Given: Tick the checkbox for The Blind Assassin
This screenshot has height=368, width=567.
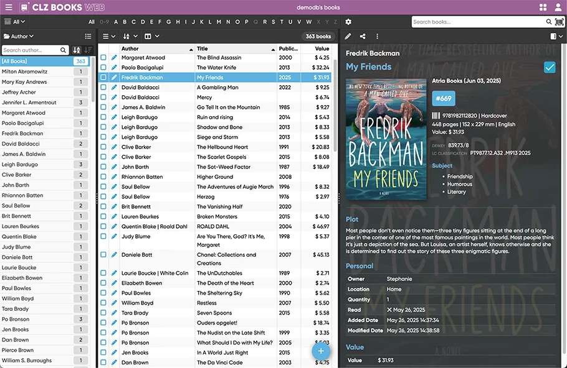Looking at the screenshot, I should click(x=103, y=57).
